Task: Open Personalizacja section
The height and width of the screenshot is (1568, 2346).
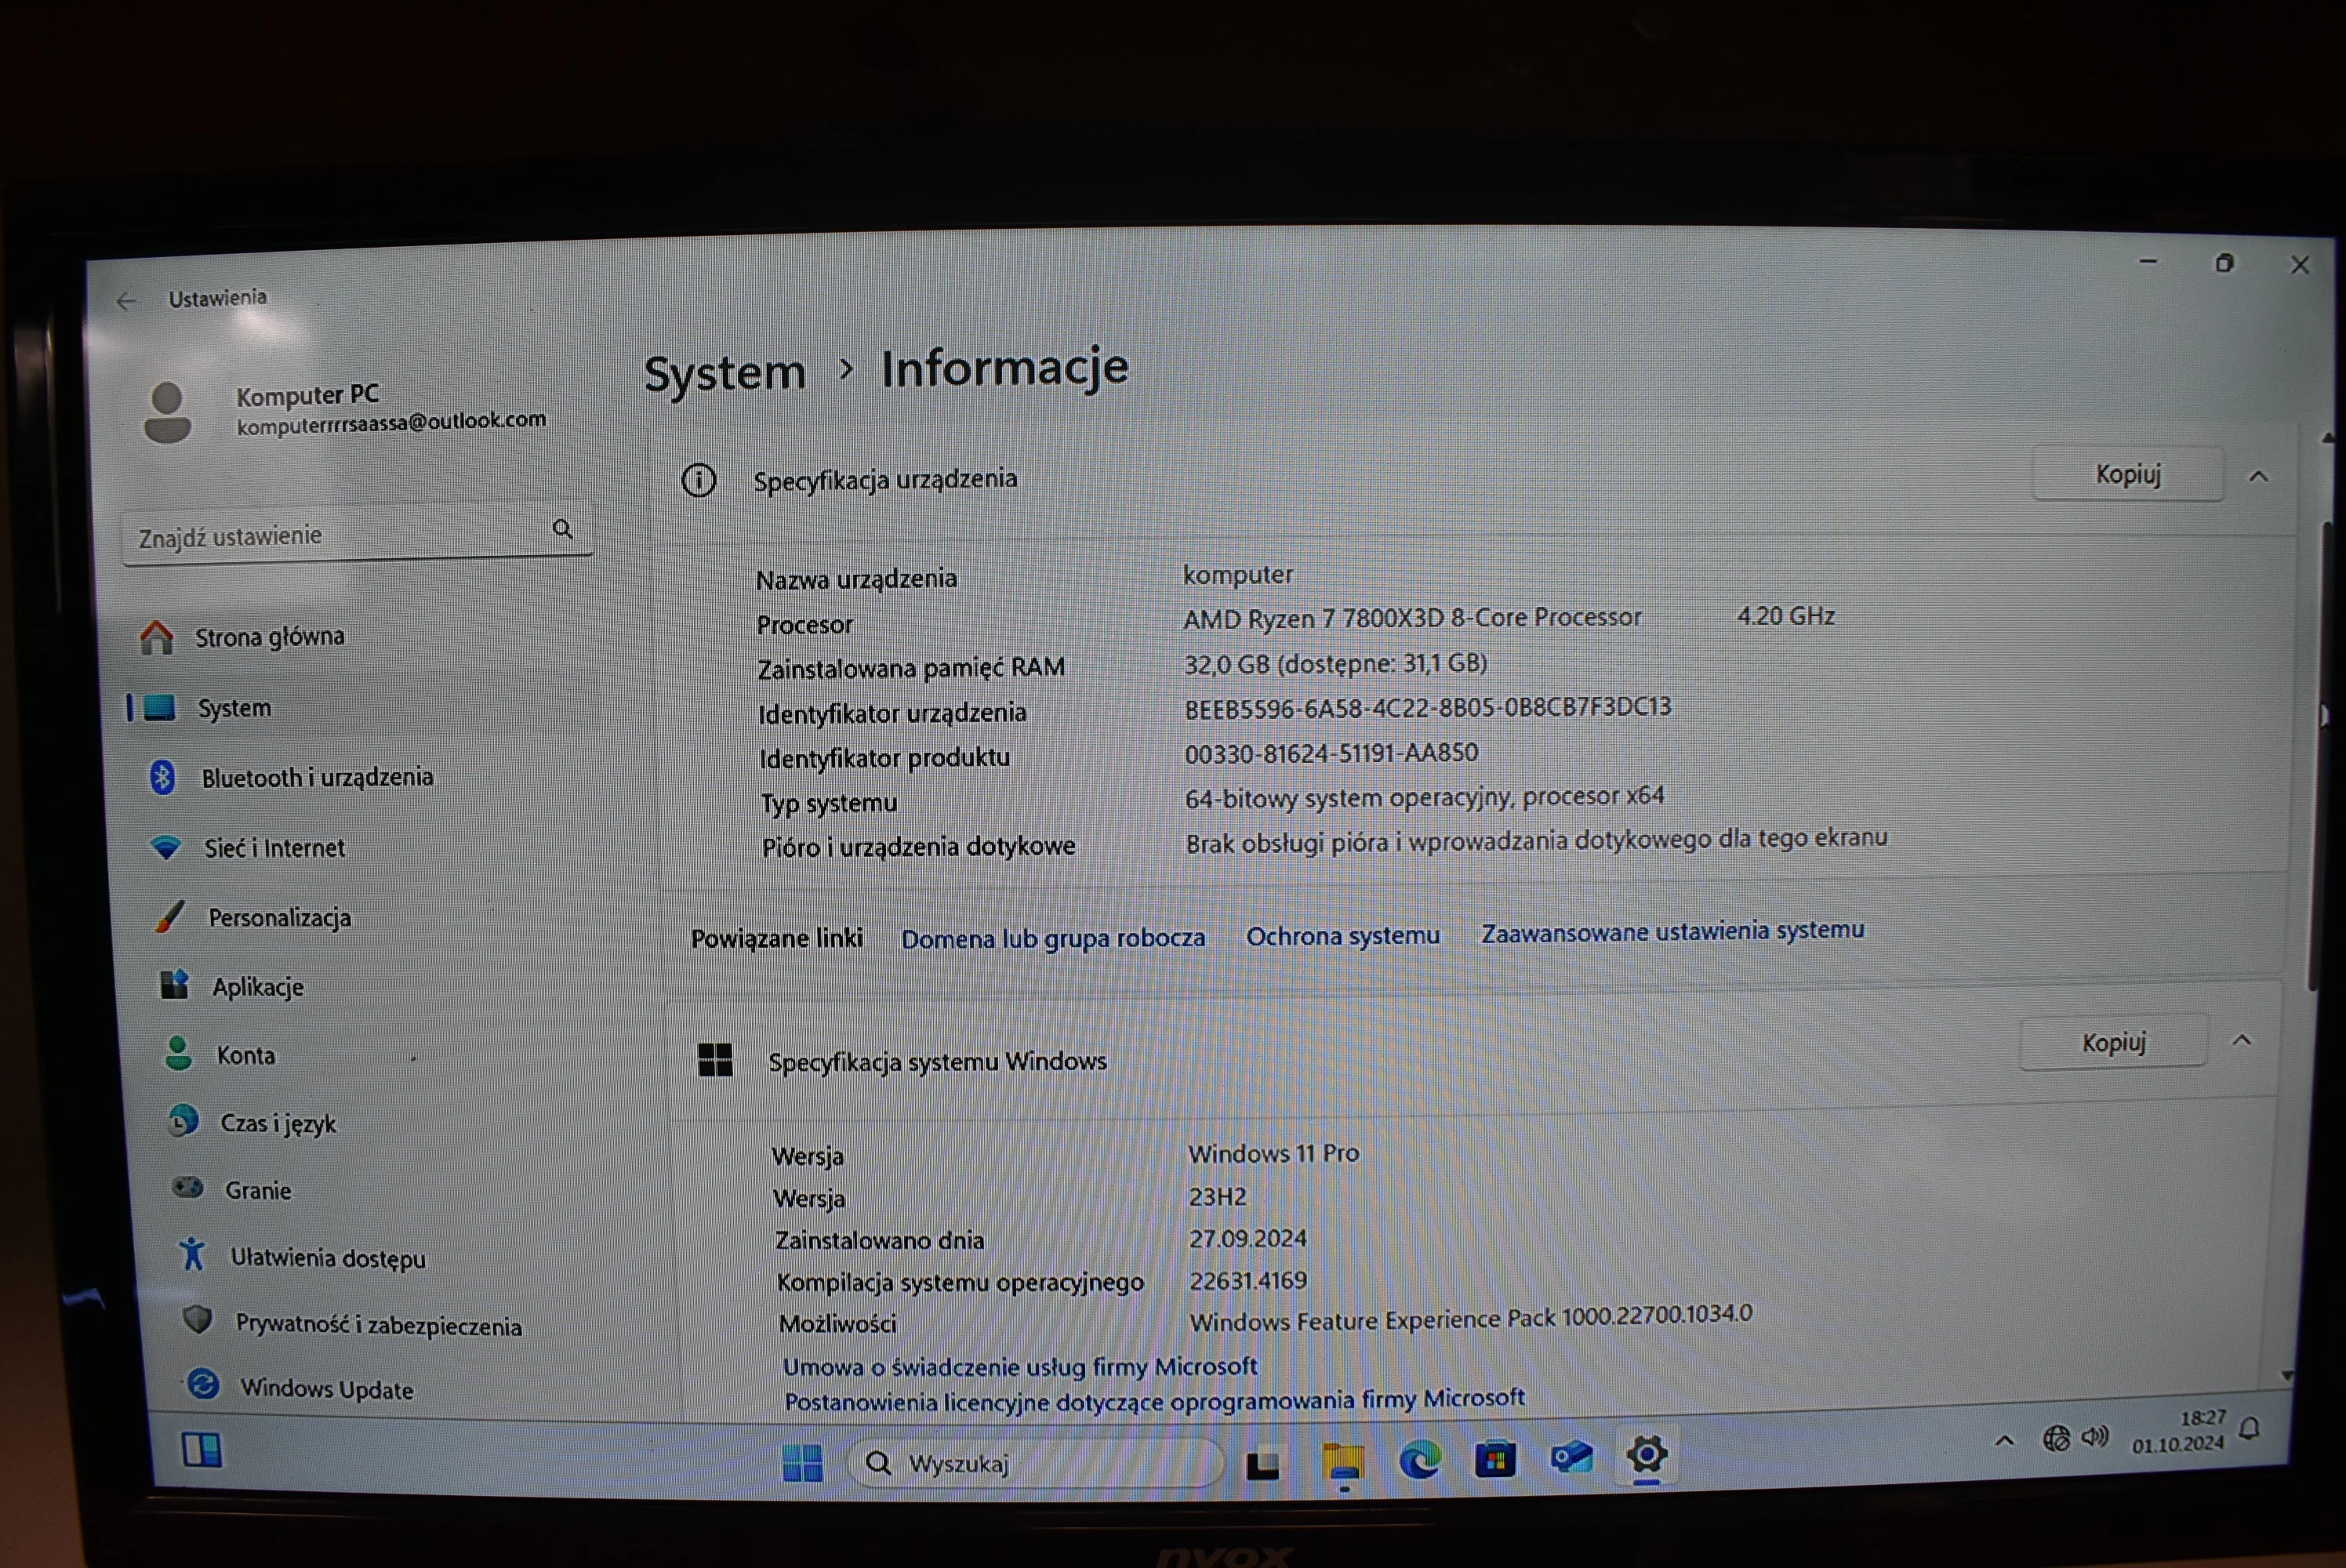Action: tap(279, 918)
